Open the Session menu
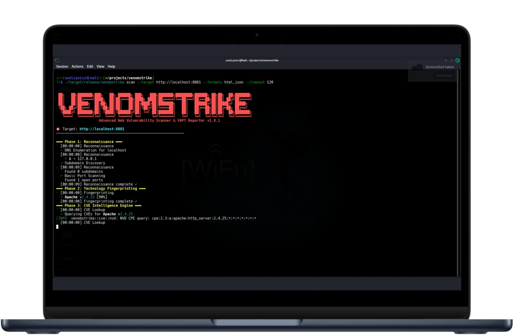514x335 pixels. (x=62, y=67)
